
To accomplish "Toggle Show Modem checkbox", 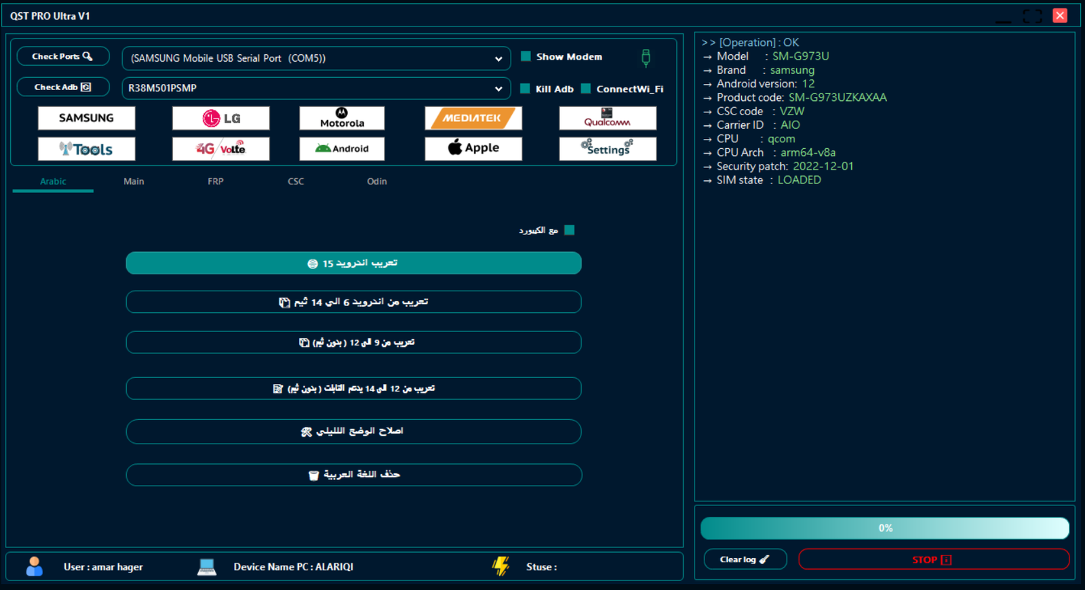I will [526, 56].
